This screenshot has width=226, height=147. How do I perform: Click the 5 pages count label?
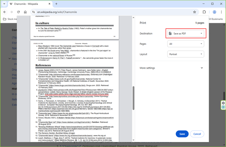click(x=200, y=23)
